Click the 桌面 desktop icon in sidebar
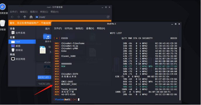 [13, 46]
